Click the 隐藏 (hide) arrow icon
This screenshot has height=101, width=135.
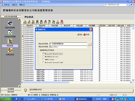click(58, 22)
